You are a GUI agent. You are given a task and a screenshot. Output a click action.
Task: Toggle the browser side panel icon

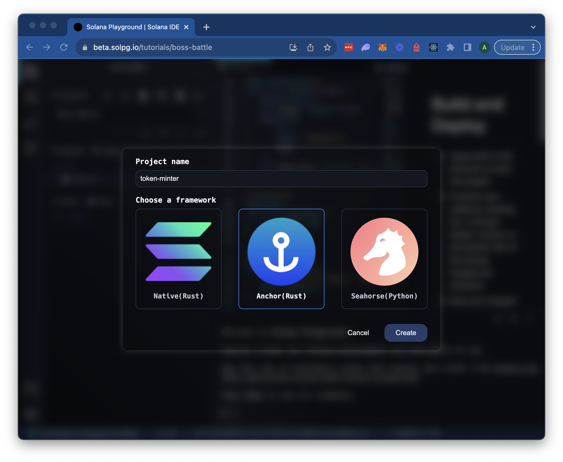pyautogui.click(x=467, y=47)
